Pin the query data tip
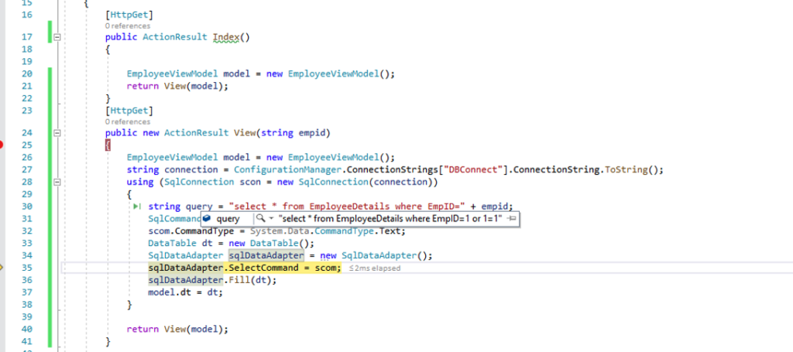The image size is (793, 352). click(512, 219)
